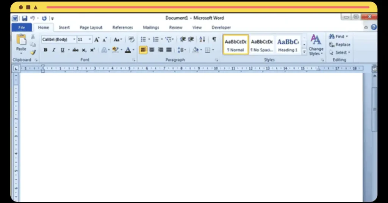The image size is (388, 203).
Task: Click the Borders icon
Action: point(207,50)
